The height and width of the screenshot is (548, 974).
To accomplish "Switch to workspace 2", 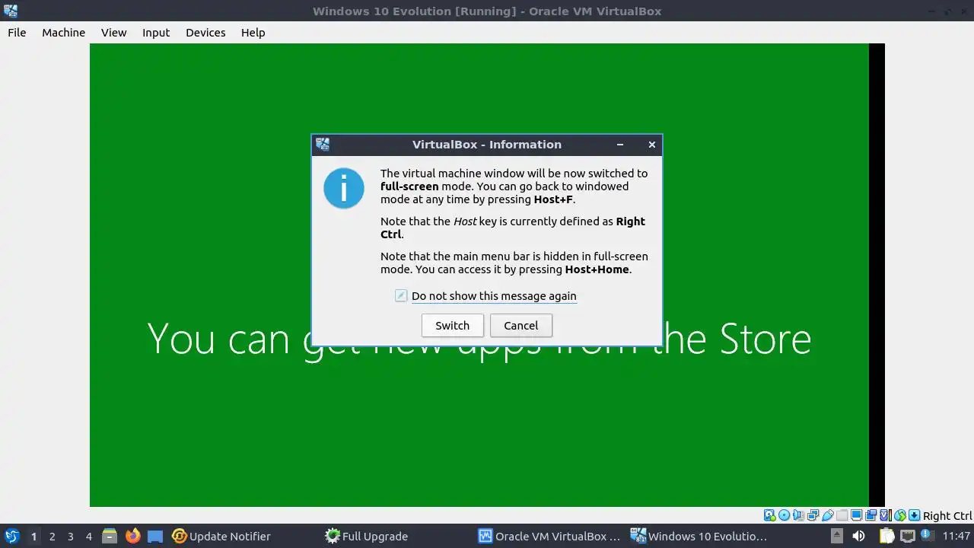I will coord(52,536).
